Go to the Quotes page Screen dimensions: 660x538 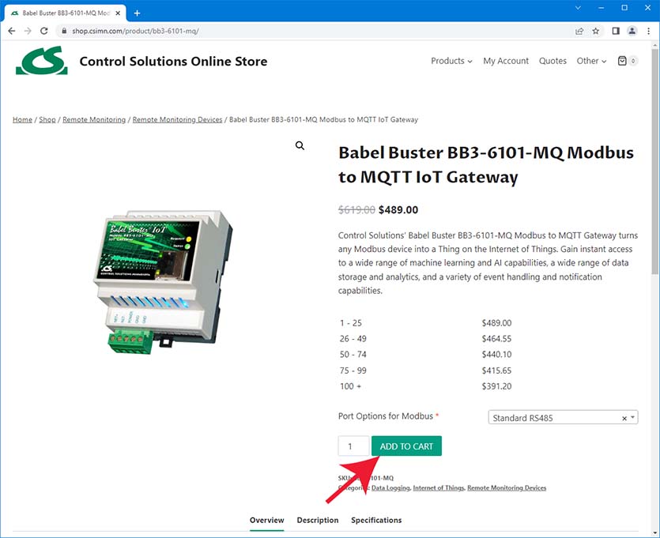tap(553, 61)
